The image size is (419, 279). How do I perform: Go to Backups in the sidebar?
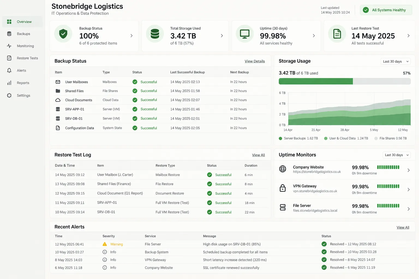pyautogui.click(x=22, y=34)
